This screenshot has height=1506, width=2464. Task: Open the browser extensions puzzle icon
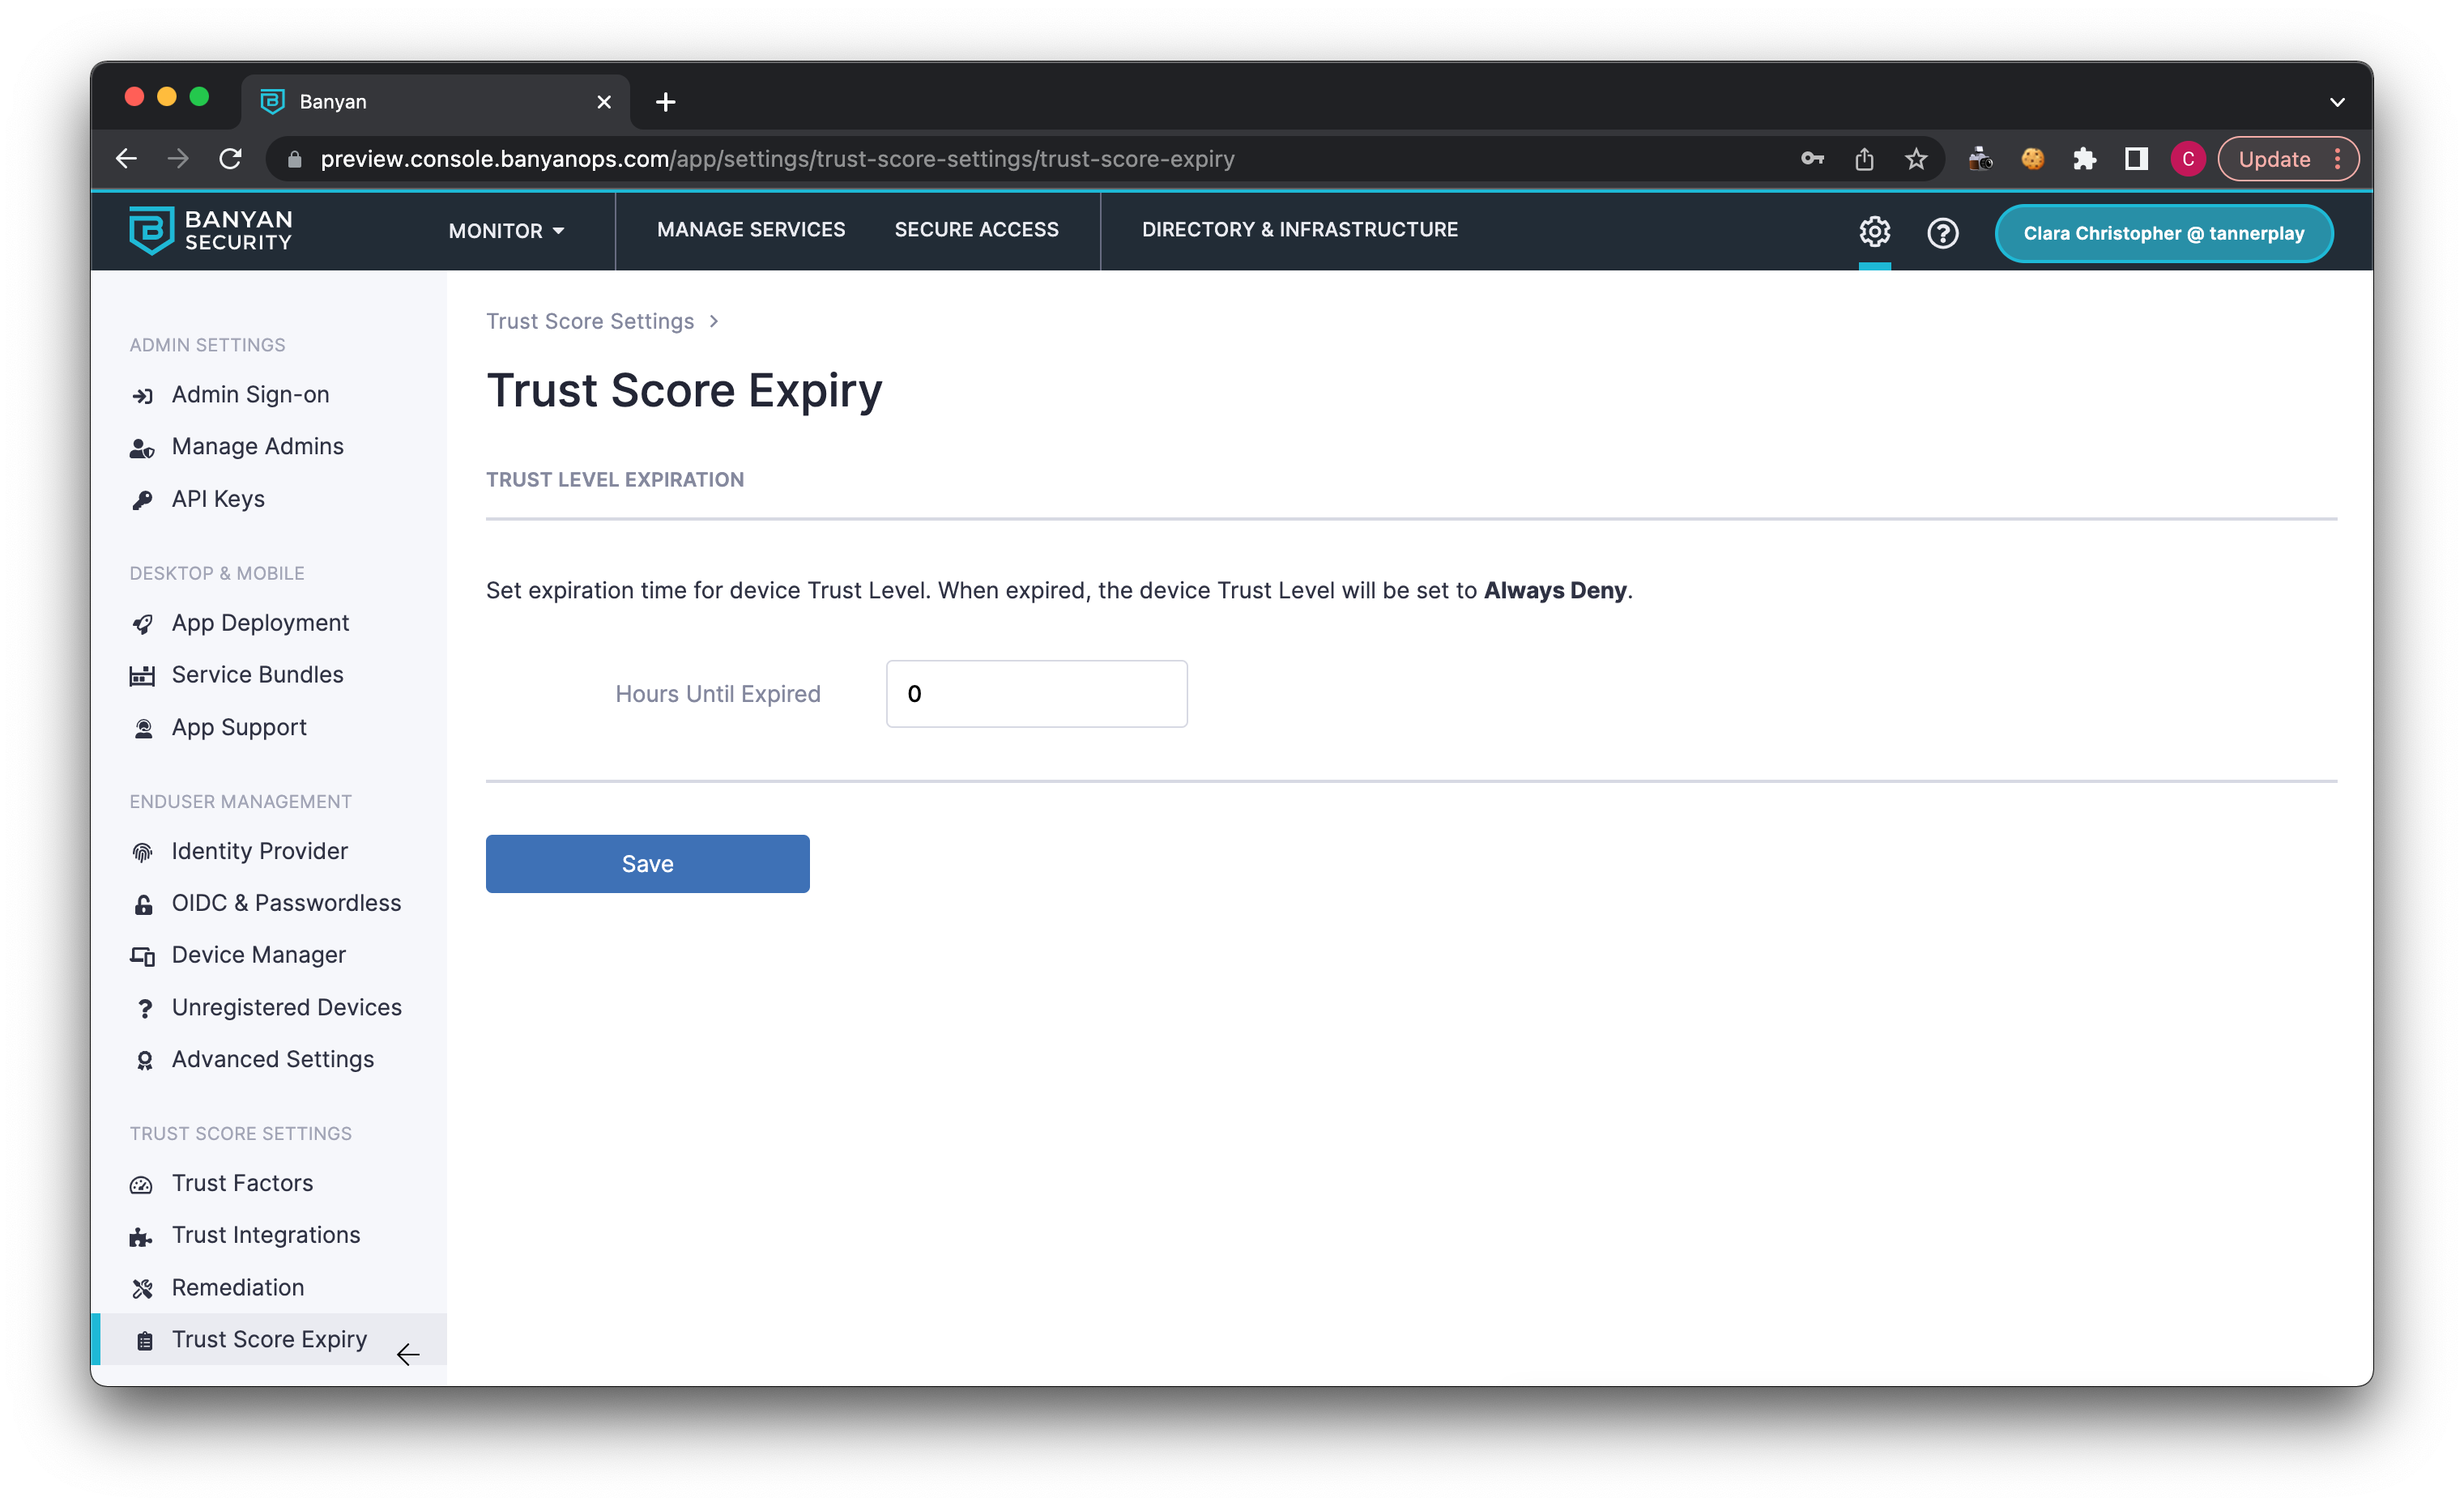2083,159
